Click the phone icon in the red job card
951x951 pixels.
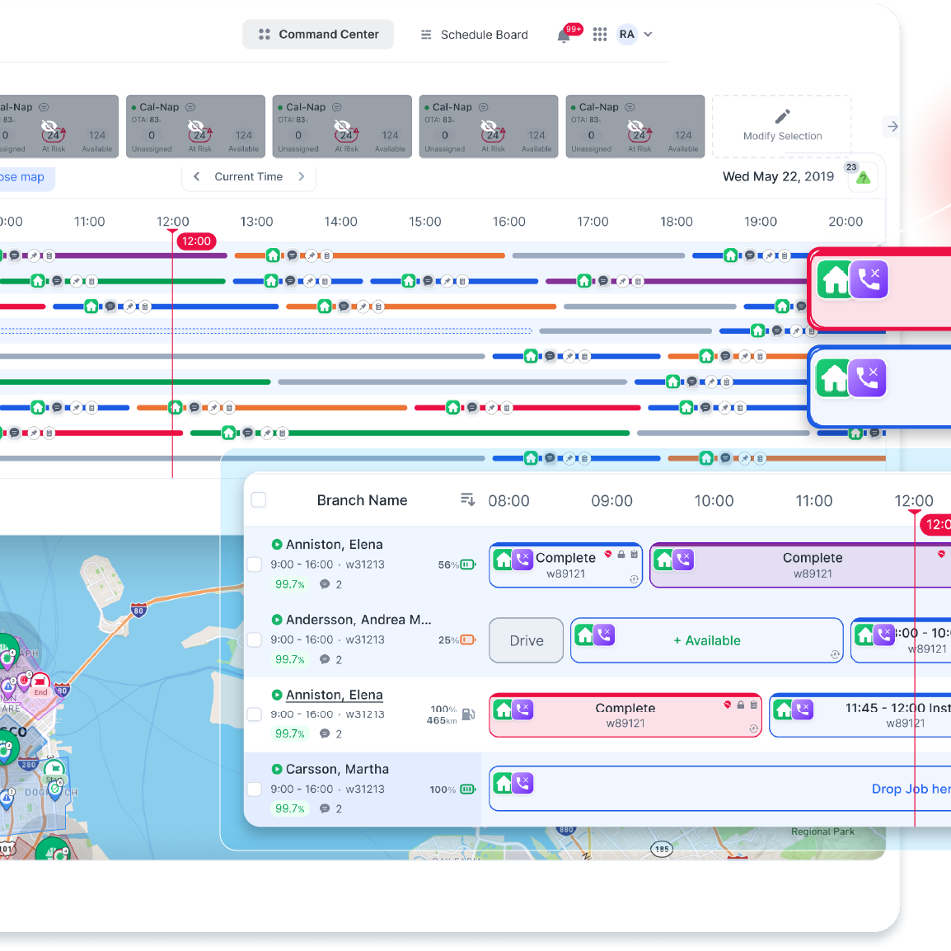tap(869, 279)
